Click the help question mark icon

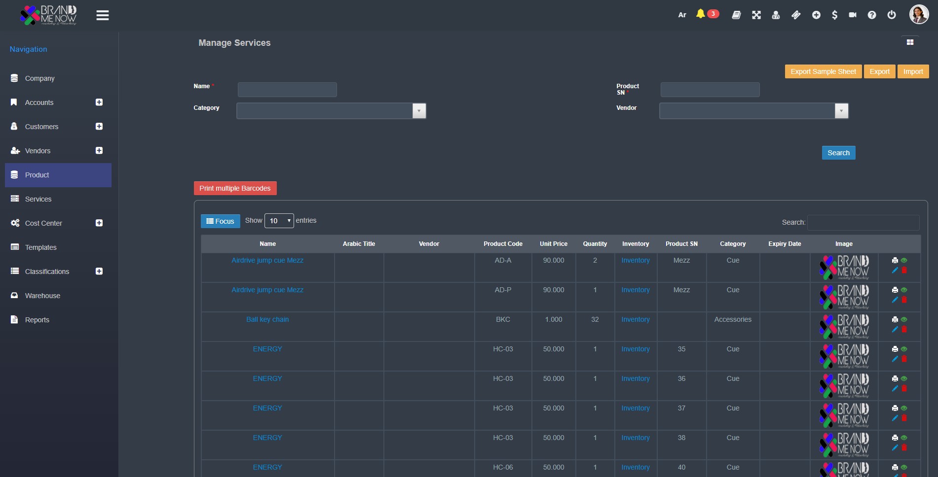(x=872, y=15)
